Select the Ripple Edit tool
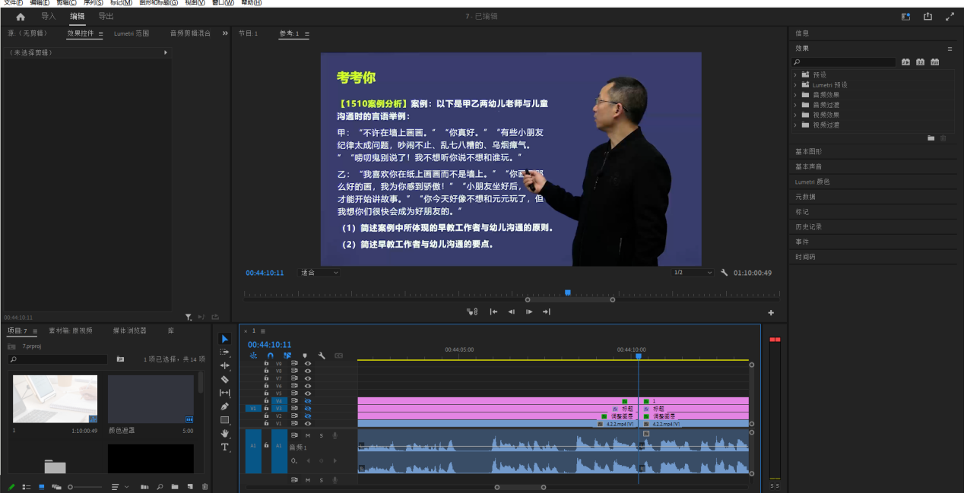The image size is (964, 493). (224, 365)
